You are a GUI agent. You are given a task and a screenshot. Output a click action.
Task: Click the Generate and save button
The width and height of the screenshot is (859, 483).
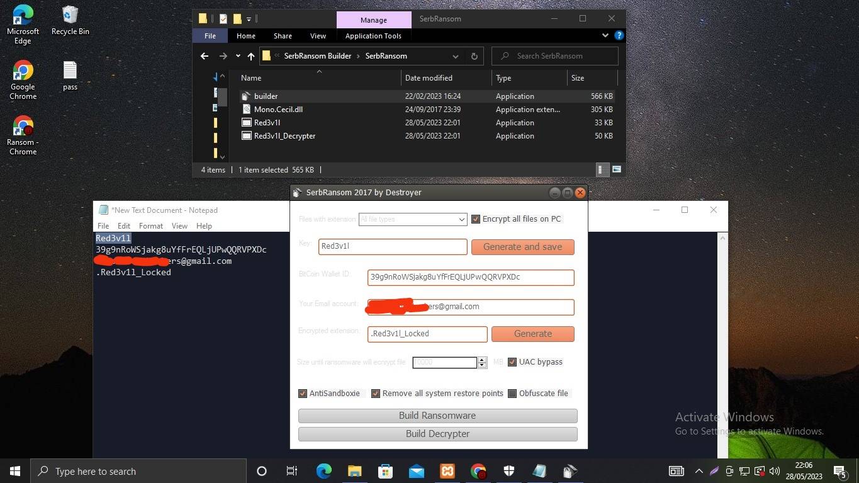pyautogui.click(x=523, y=247)
